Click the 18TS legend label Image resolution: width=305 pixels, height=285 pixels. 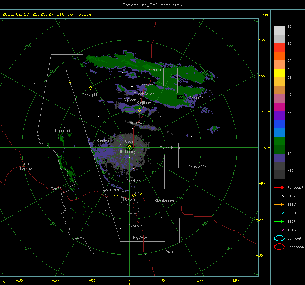pyautogui.click(x=291, y=230)
